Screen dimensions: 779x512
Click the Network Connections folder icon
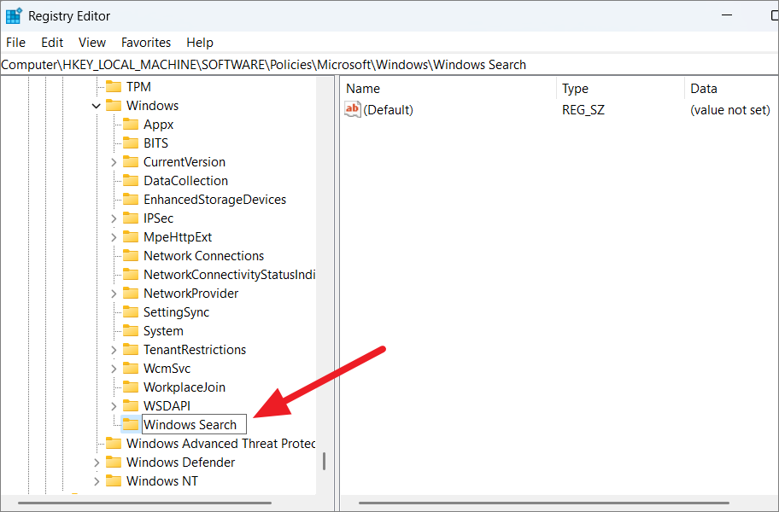pyautogui.click(x=131, y=255)
